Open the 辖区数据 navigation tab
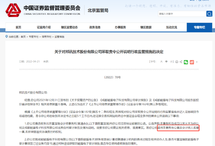 146,27
